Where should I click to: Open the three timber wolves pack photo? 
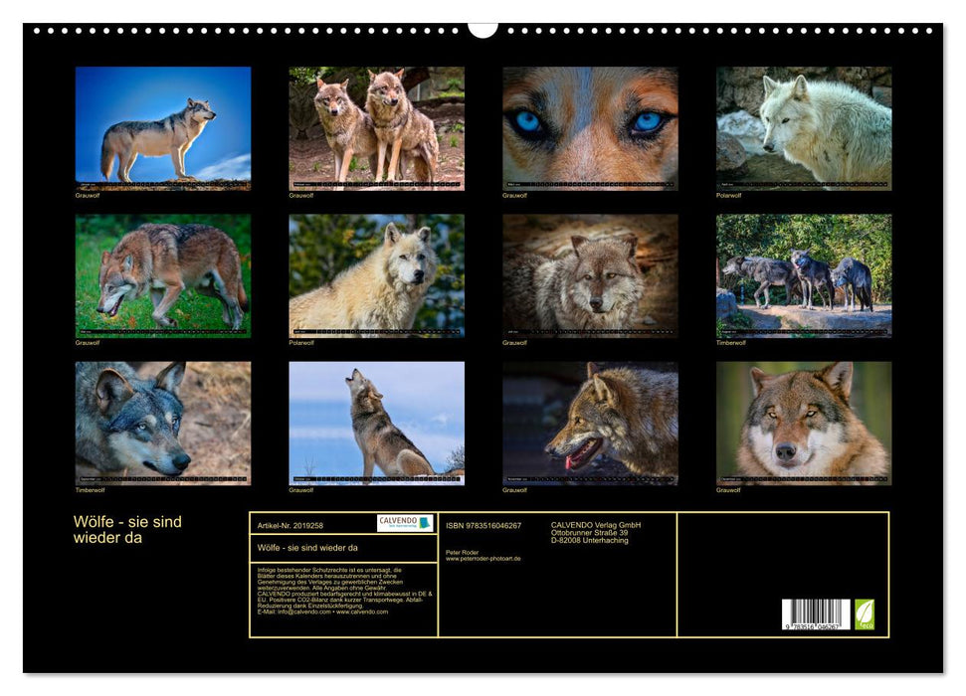click(x=804, y=274)
